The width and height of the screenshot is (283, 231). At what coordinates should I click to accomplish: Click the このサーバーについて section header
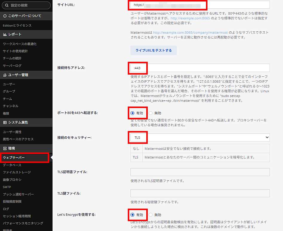pyautogui.click(x=26, y=16)
